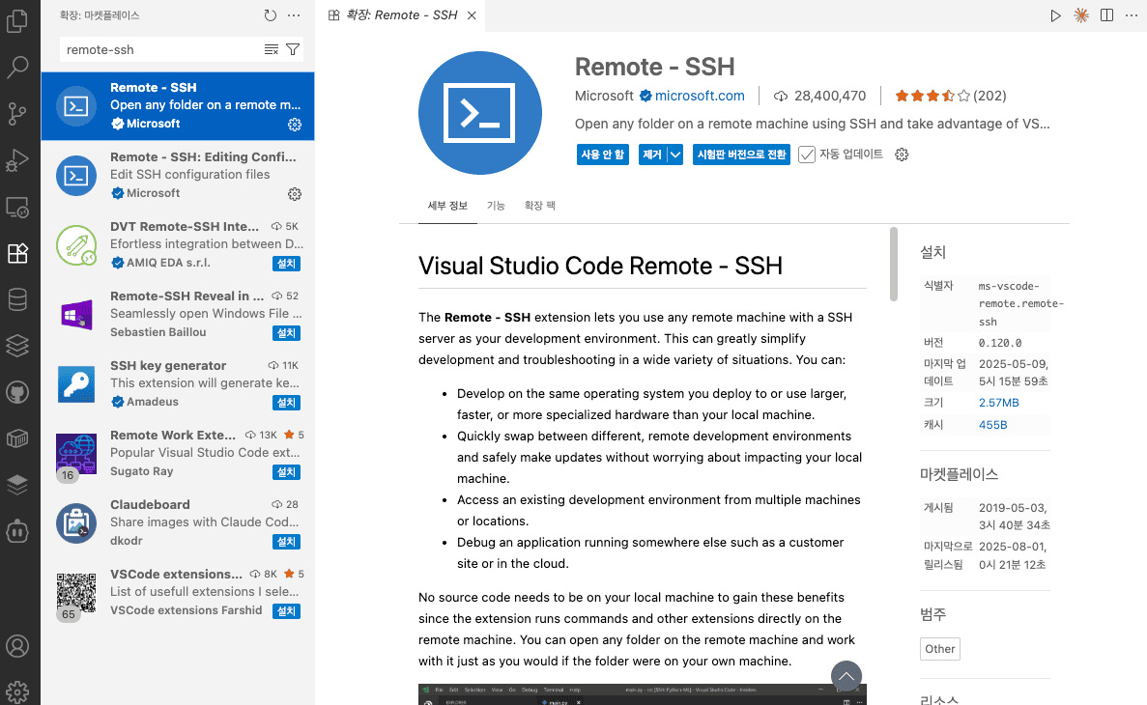Install VSCode extensions by Farshid
The width and height of the screenshot is (1147, 705).
pyautogui.click(x=286, y=610)
